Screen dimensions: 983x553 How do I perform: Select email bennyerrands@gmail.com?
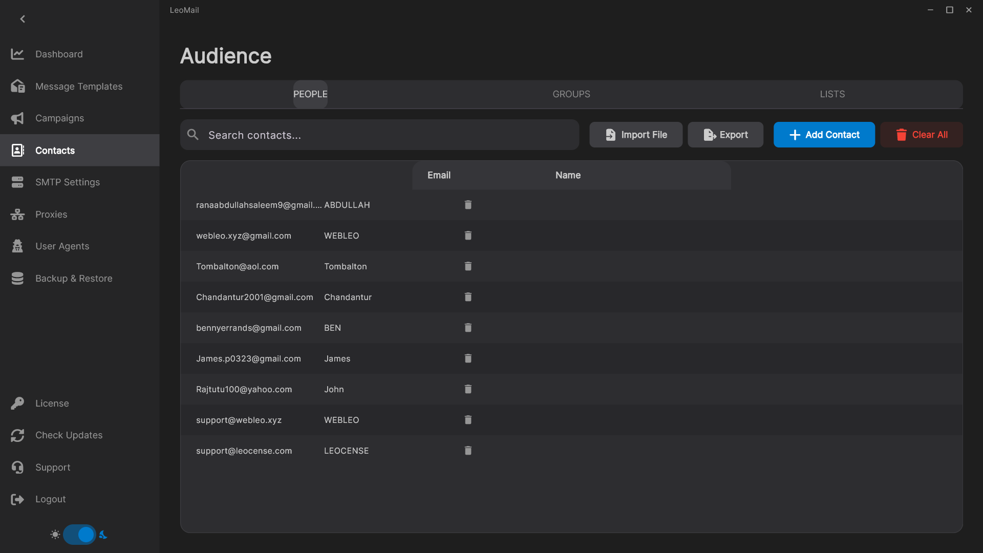(x=249, y=328)
